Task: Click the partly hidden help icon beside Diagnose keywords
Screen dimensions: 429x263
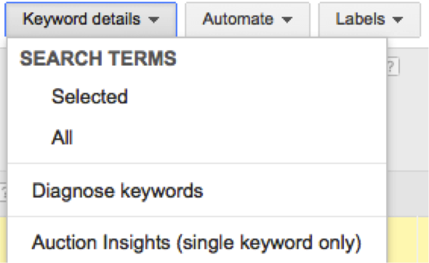Action: coord(3,192)
